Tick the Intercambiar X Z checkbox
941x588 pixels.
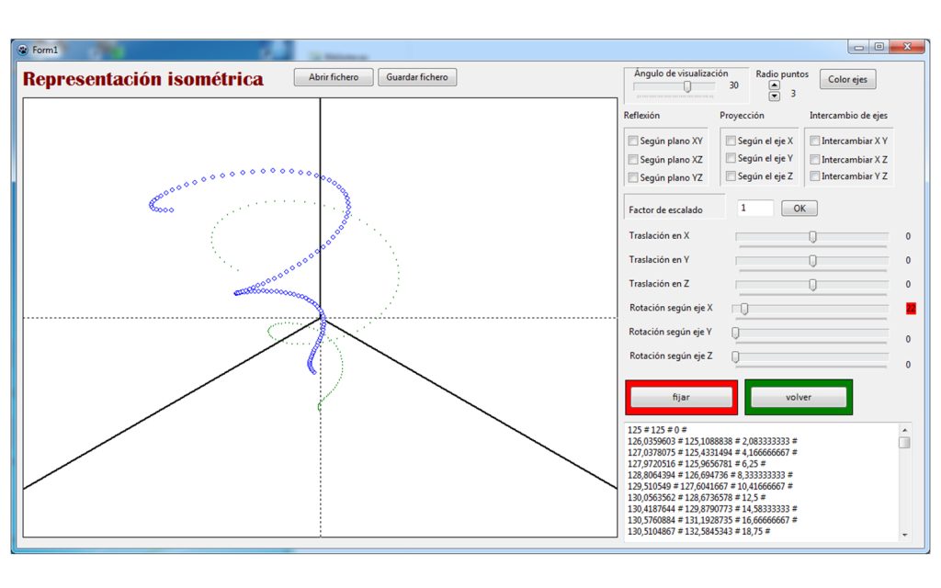coord(815,160)
